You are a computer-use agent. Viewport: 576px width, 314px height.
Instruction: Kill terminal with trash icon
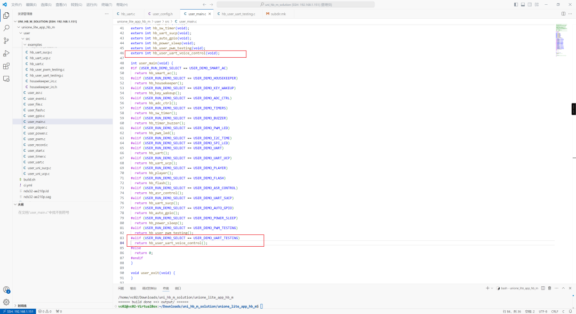[x=549, y=288]
